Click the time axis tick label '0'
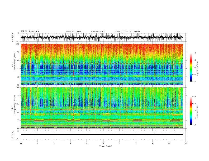Viewport: 209px width, 161px height. (21, 143)
